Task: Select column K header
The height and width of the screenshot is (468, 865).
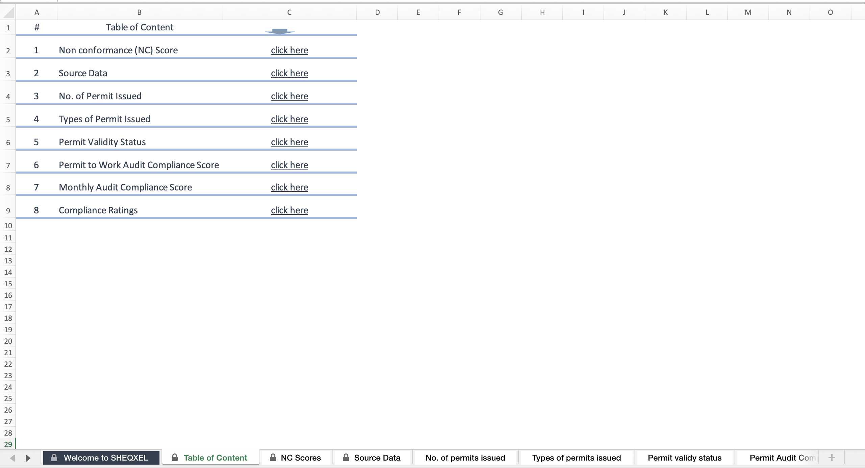Action: [666, 12]
